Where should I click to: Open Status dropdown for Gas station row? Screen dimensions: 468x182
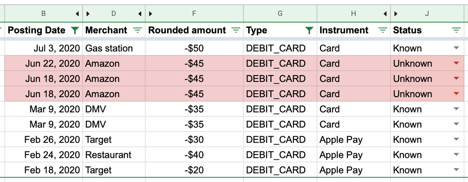point(456,48)
